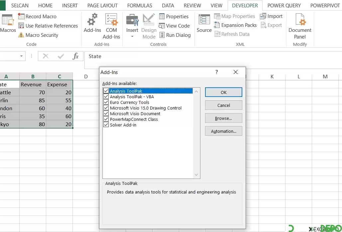342x232 pixels.
Task: Click the XML Import button
Action: [271, 16]
